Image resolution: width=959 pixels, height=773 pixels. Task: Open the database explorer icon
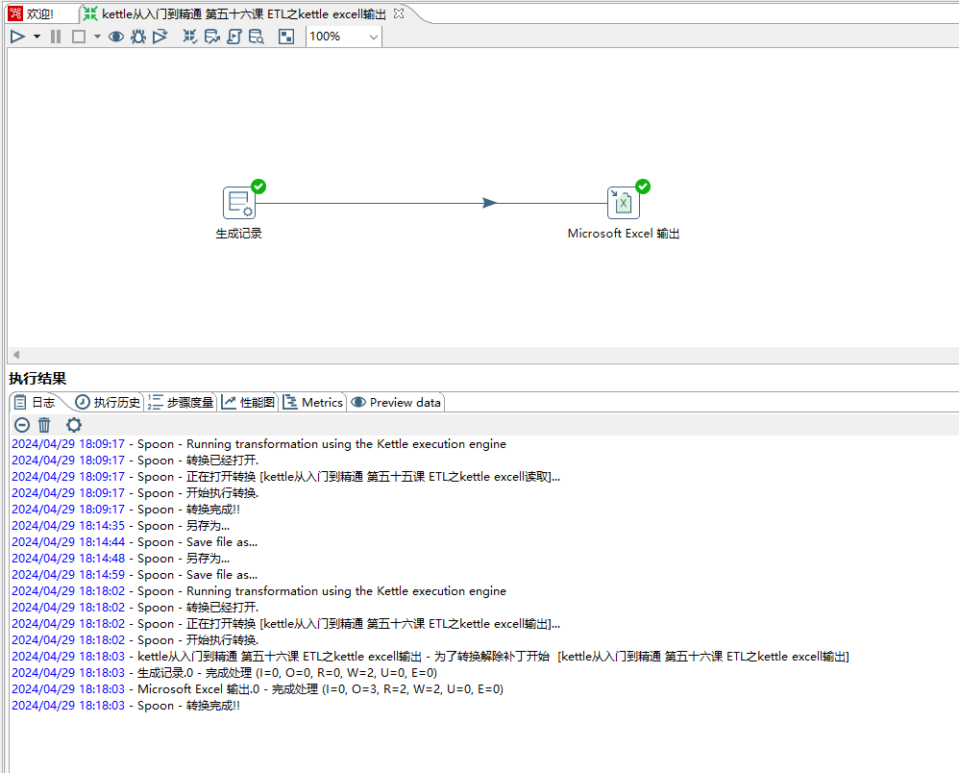[x=257, y=37]
